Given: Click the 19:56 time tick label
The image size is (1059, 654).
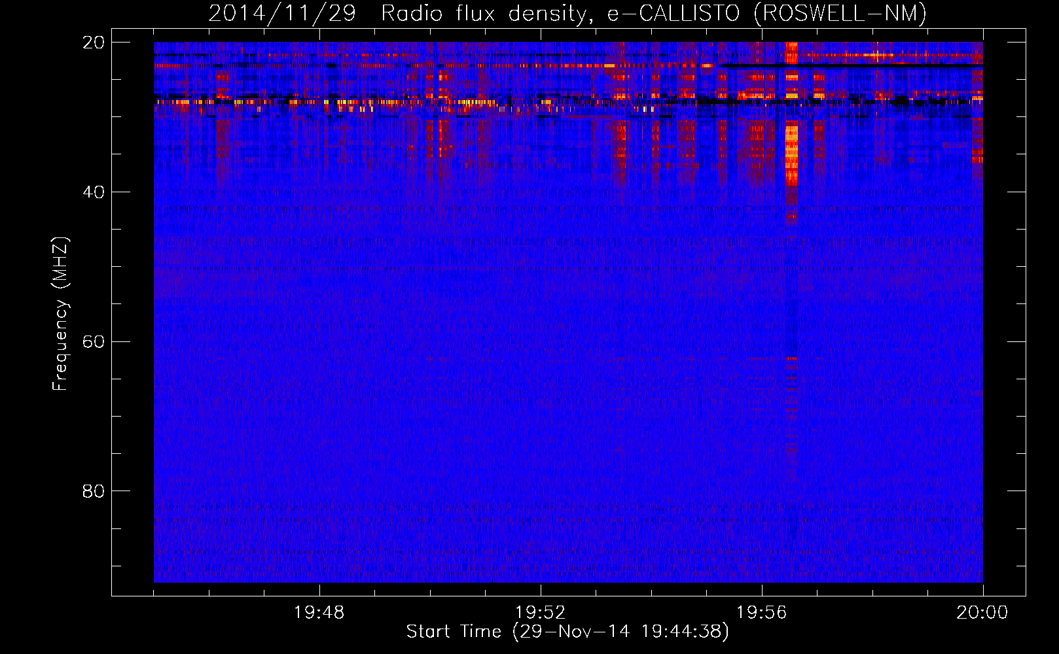Looking at the screenshot, I should 761,613.
